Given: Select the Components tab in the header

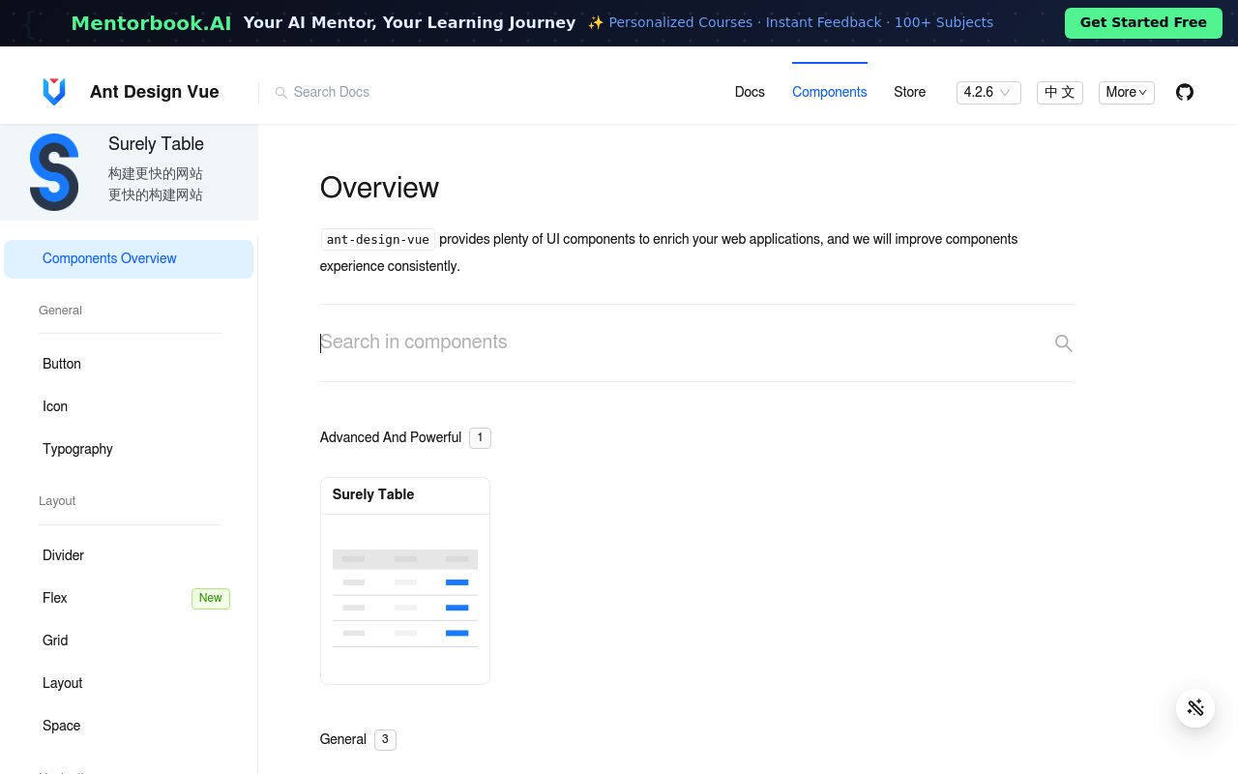Looking at the screenshot, I should pos(829,92).
